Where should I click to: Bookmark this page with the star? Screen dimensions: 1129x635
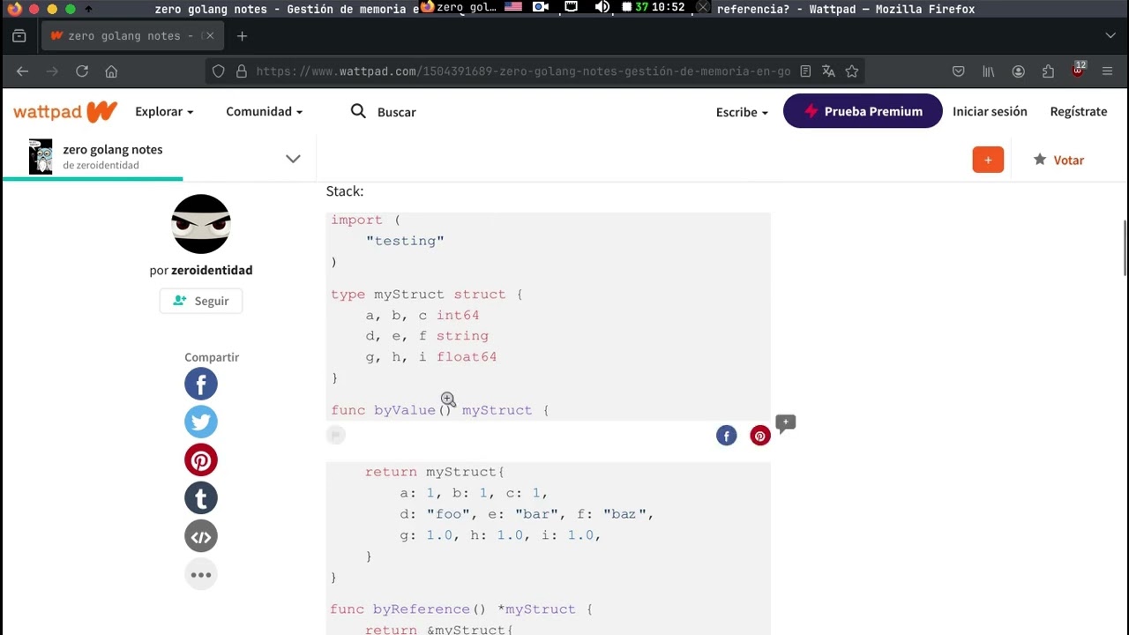[851, 71]
